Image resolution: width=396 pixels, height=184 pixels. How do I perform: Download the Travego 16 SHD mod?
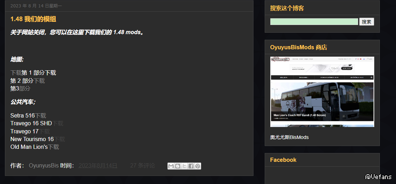click(58, 123)
